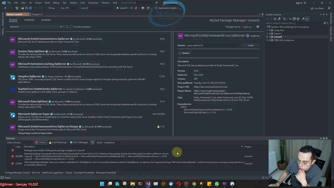Image resolution: width=334 pixels, height=188 pixels.
Task: Click the nuget.org link beside package title
Action: (x=255, y=36)
